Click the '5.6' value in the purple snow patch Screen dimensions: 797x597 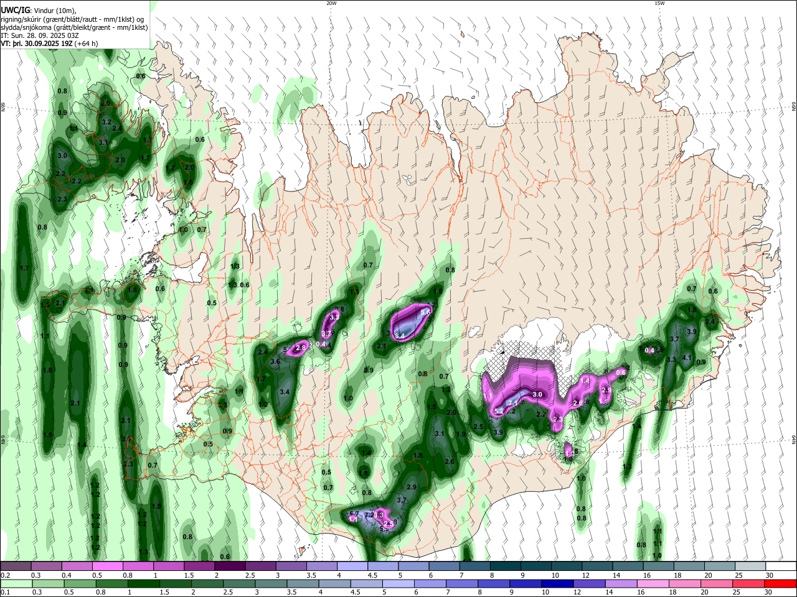426,312
